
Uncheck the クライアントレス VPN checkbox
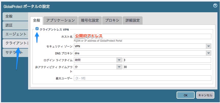pyautogui.click(x=37, y=29)
